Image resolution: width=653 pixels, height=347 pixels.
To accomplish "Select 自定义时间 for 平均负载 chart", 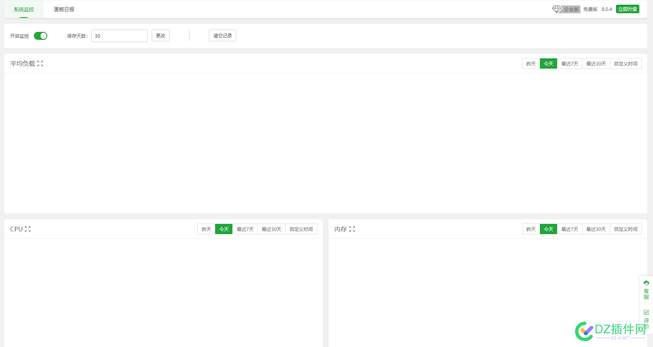I will (x=626, y=63).
